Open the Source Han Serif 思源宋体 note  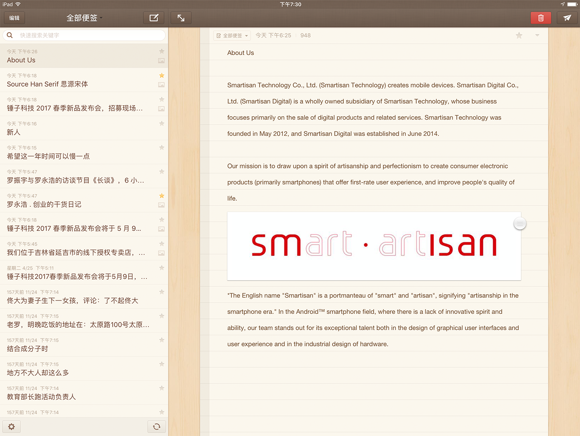pos(84,80)
